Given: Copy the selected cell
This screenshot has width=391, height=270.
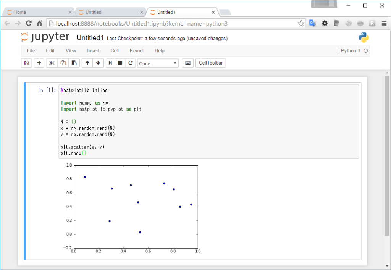Looking at the screenshot, I should coord(63,63).
